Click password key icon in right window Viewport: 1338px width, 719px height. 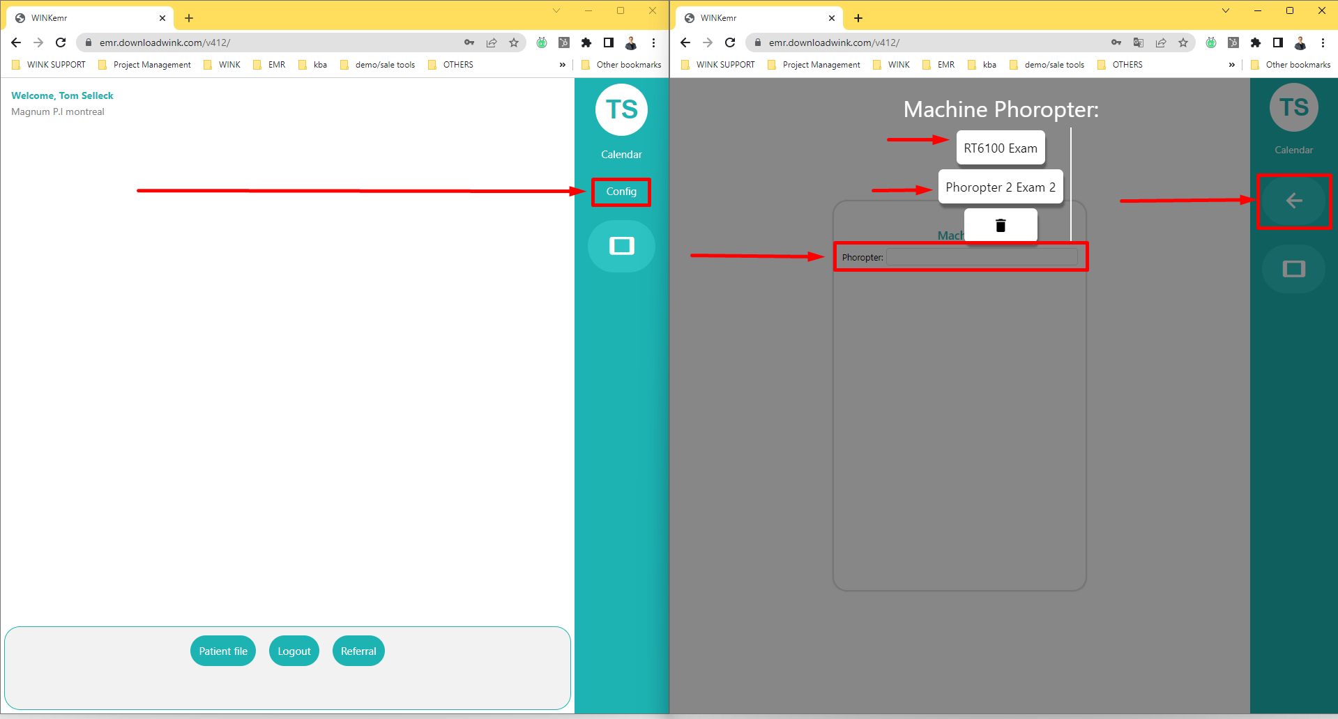point(1116,42)
